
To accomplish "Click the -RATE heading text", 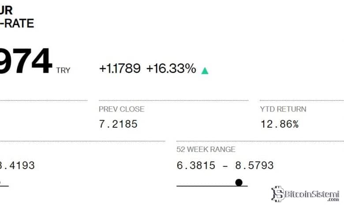I will click(x=17, y=23).
